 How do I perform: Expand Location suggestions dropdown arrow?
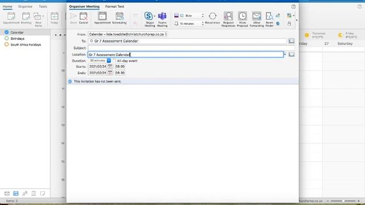[x=285, y=55]
